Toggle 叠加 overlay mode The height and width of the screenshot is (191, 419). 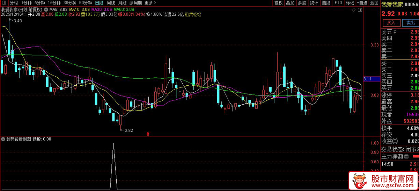(290, 3)
